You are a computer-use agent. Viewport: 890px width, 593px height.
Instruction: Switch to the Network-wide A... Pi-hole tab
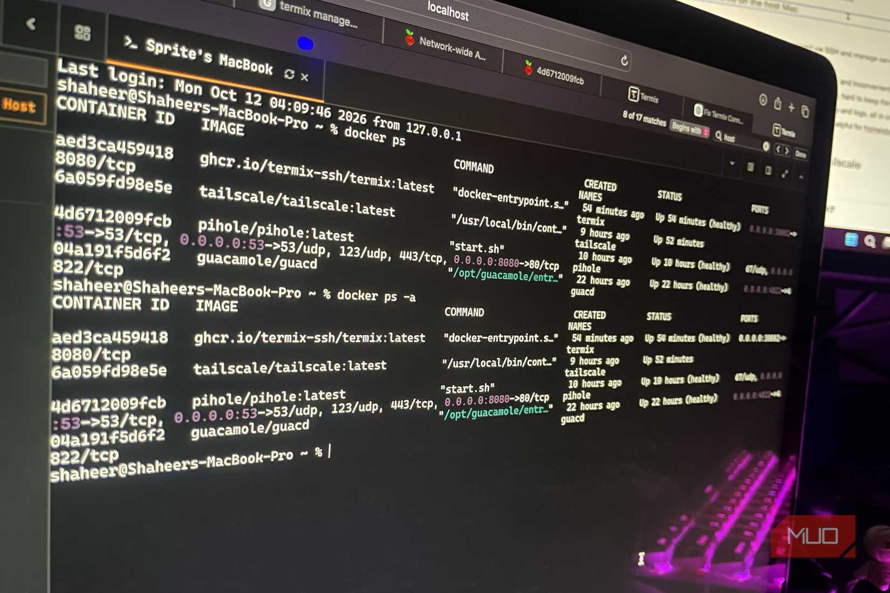point(446,47)
